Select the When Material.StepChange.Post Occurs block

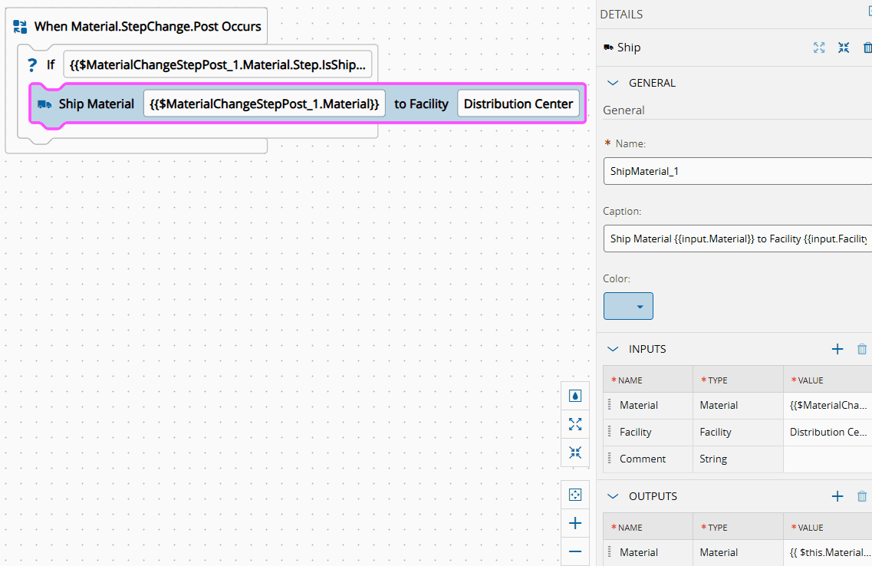point(147,27)
